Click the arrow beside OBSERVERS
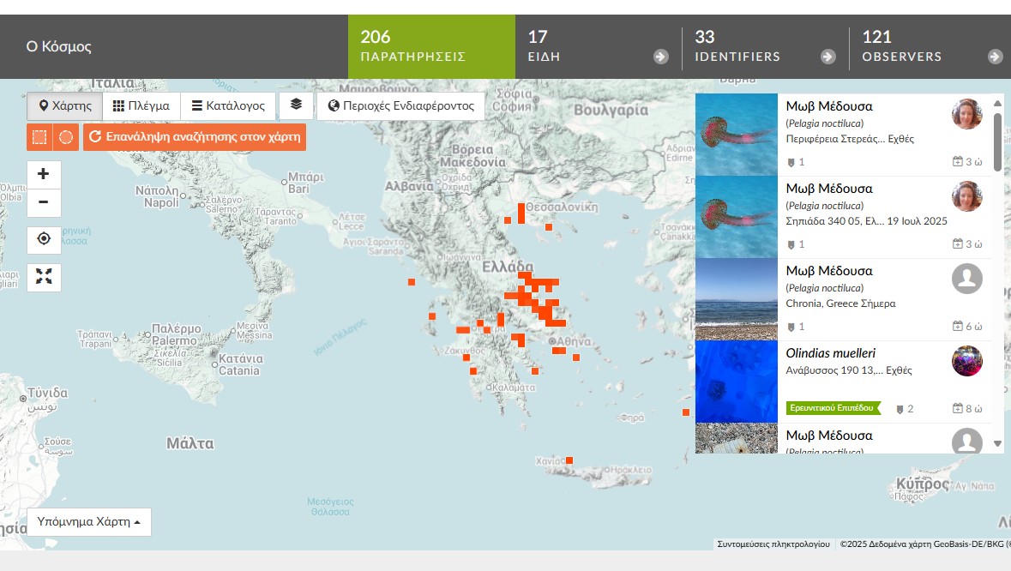Viewport: 1011px width, 571px height. coord(995,57)
